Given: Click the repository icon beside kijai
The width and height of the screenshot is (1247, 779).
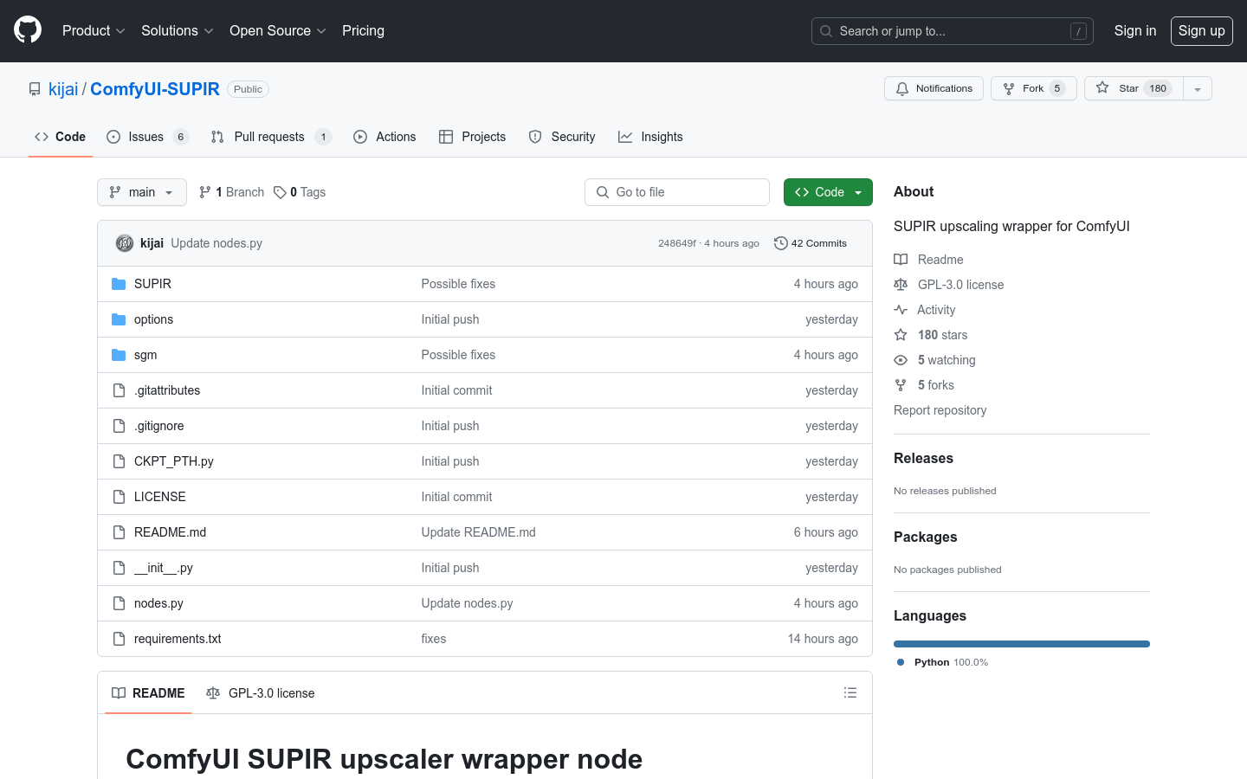Looking at the screenshot, I should tap(35, 89).
